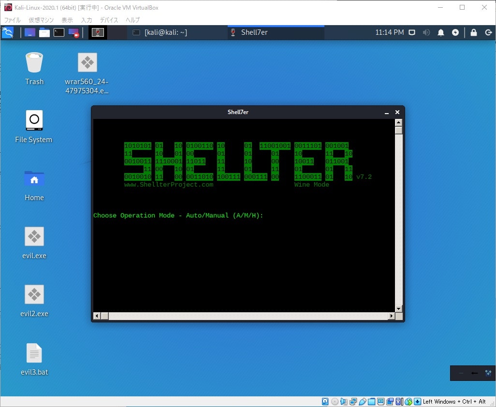Click the log out icon in the panel
Image resolution: width=496 pixels, height=407 pixels.
(488, 32)
